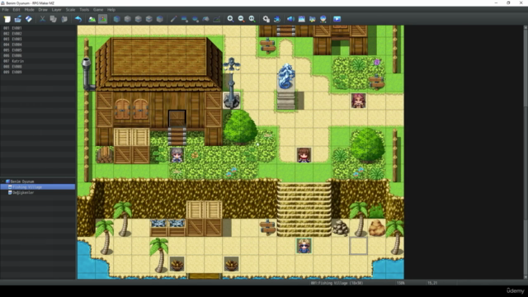
Task: Select the Fishing Village map in the tree
Action: coord(27,187)
